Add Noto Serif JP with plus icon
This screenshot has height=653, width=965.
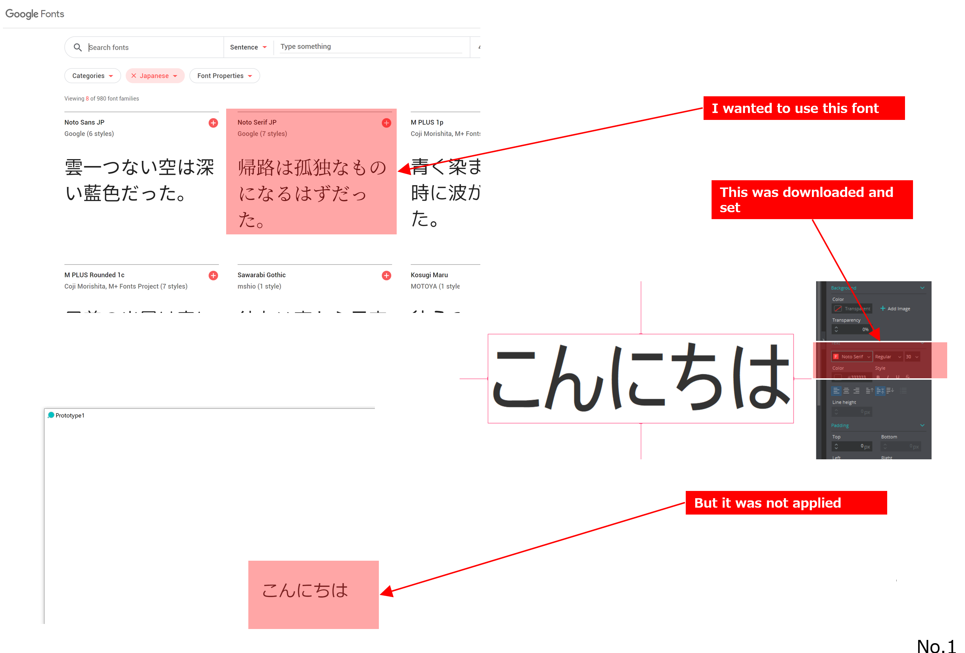386,123
